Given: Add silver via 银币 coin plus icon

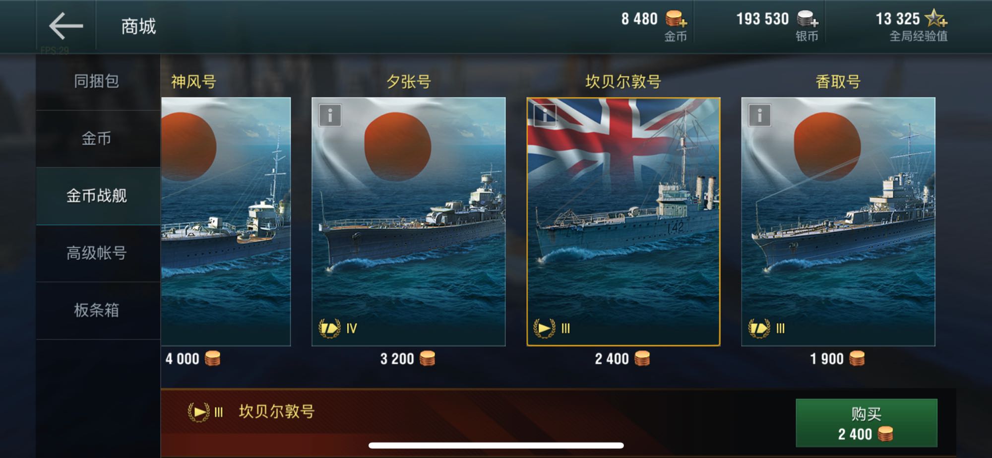Looking at the screenshot, I should 807,19.
